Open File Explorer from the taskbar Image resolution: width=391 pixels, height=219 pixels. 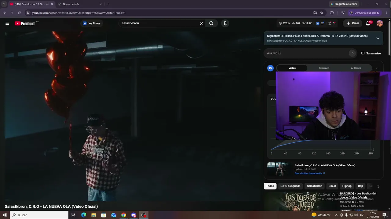[93, 215]
